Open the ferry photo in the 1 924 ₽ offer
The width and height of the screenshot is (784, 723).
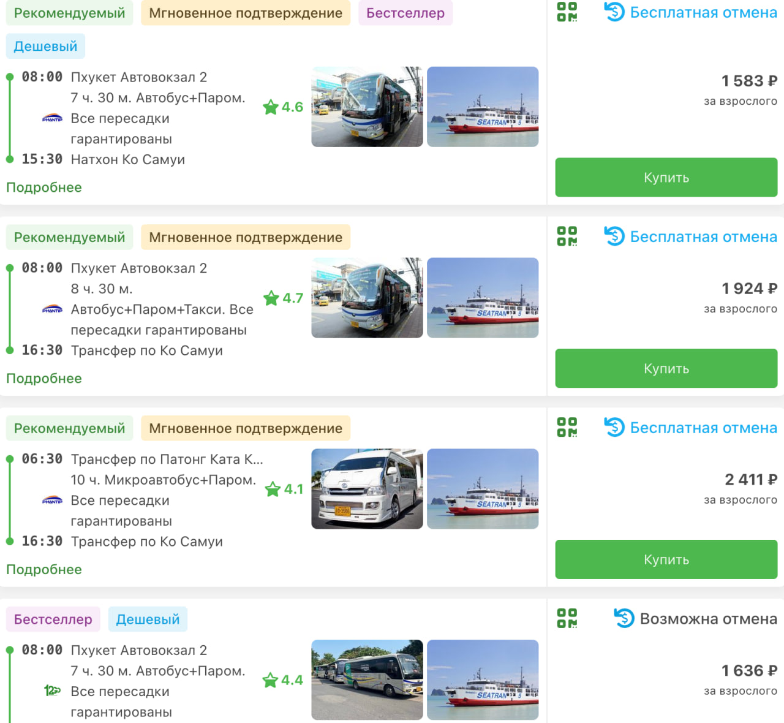pyautogui.click(x=483, y=298)
